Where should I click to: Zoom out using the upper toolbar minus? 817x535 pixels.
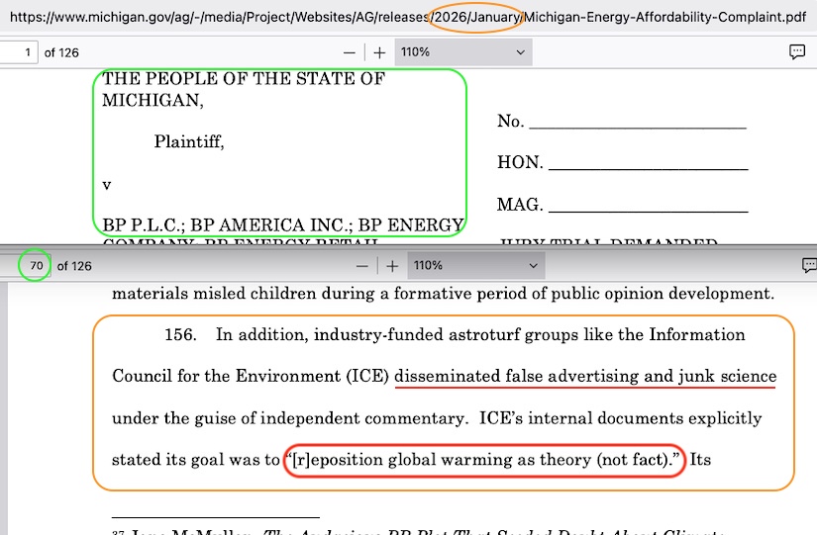coord(350,52)
